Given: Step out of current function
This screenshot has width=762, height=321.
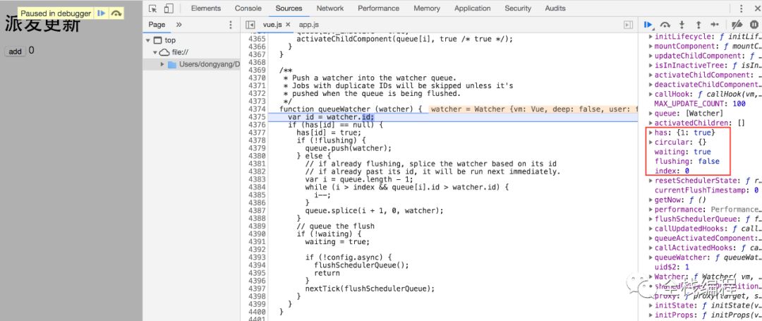Looking at the screenshot, I should pyautogui.click(x=698, y=25).
